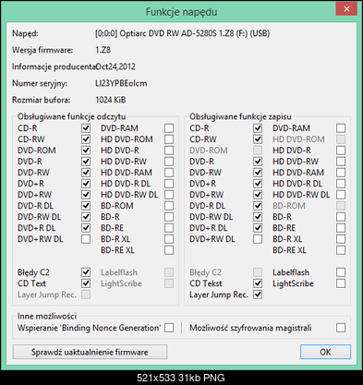This screenshot has height=385, width=363.
Task: Toggle HD DVD-ROM checkbox in read functions
Action: (169, 139)
